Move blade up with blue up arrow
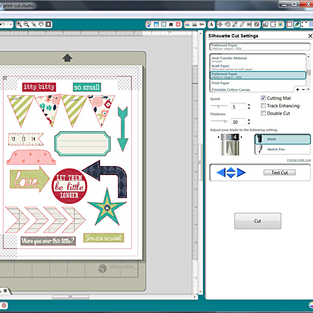Screen dimensions: 313x313 pyautogui.click(x=231, y=169)
